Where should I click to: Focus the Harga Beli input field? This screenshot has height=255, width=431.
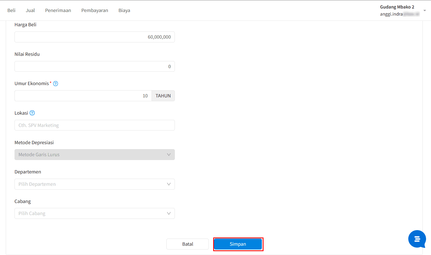[95, 37]
